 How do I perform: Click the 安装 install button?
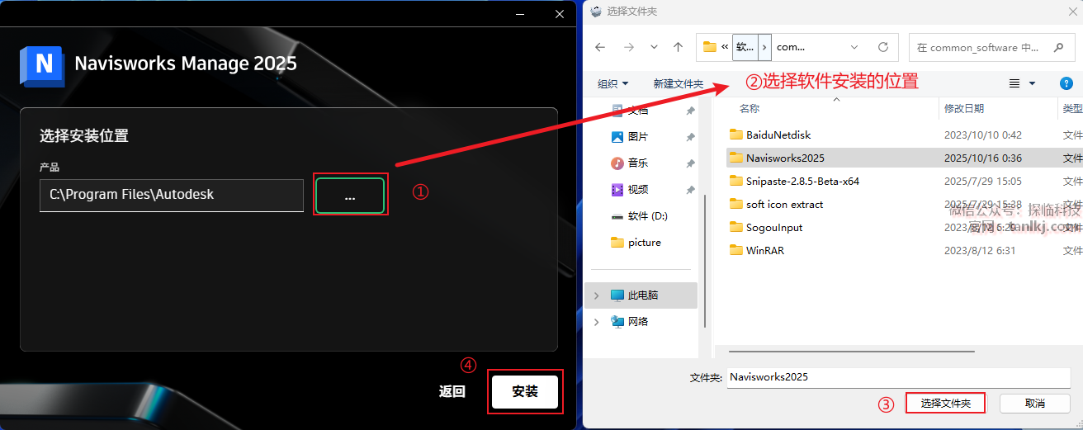point(525,391)
